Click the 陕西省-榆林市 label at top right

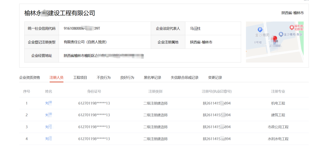(x=292, y=13)
